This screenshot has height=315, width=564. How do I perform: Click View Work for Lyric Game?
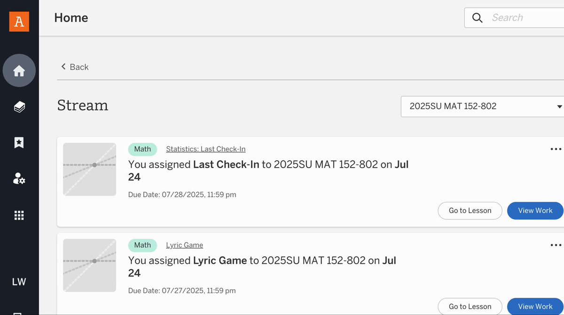pyautogui.click(x=535, y=307)
